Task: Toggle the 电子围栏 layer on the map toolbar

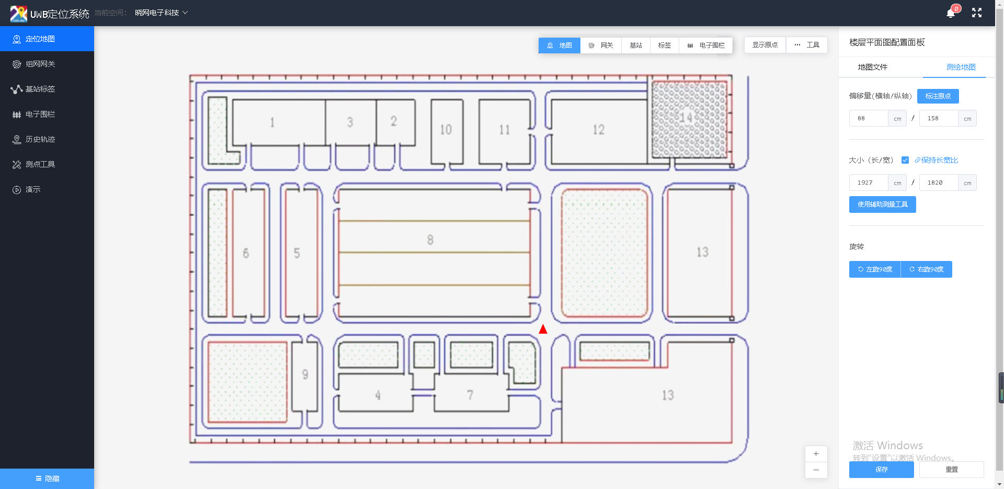Action: pyautogui.click(x=706, y=46)
